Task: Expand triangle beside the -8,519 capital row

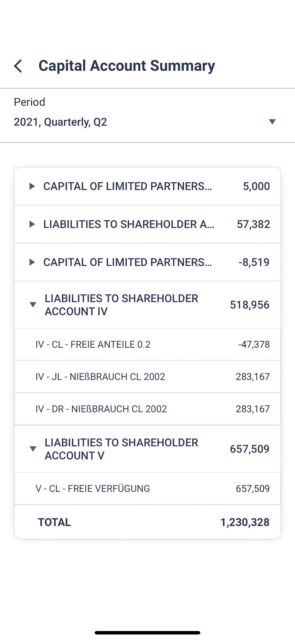Action: 32,262
